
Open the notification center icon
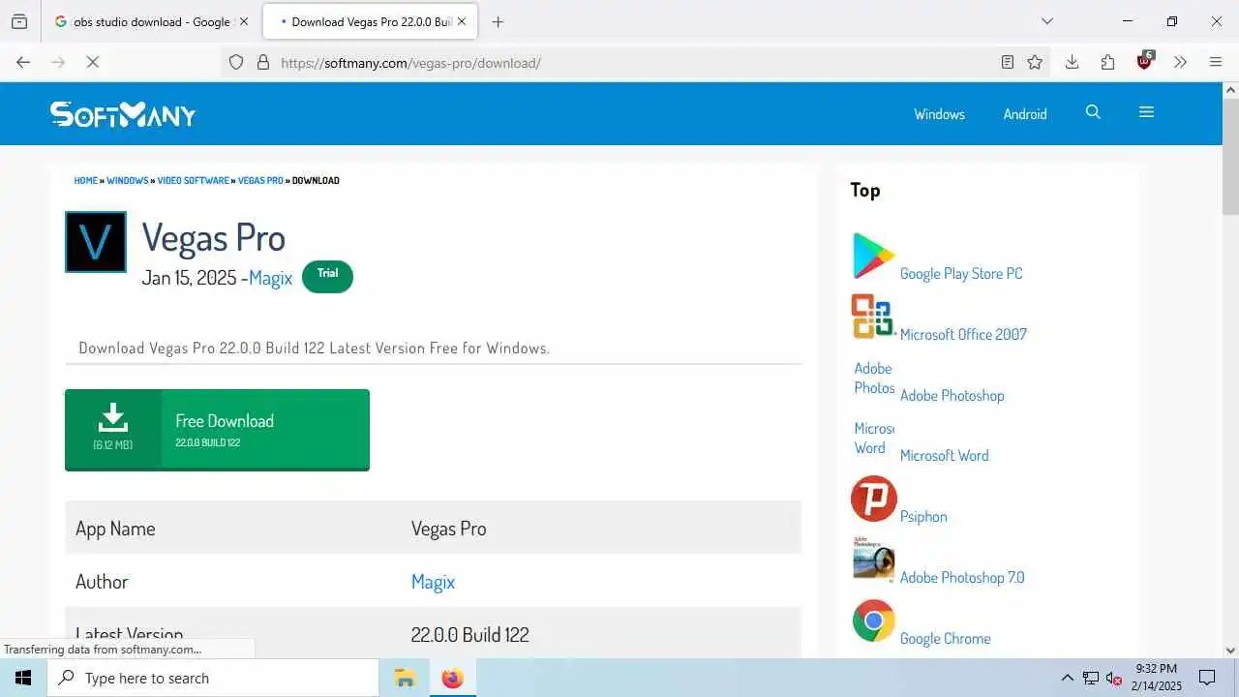[1207, 678]
